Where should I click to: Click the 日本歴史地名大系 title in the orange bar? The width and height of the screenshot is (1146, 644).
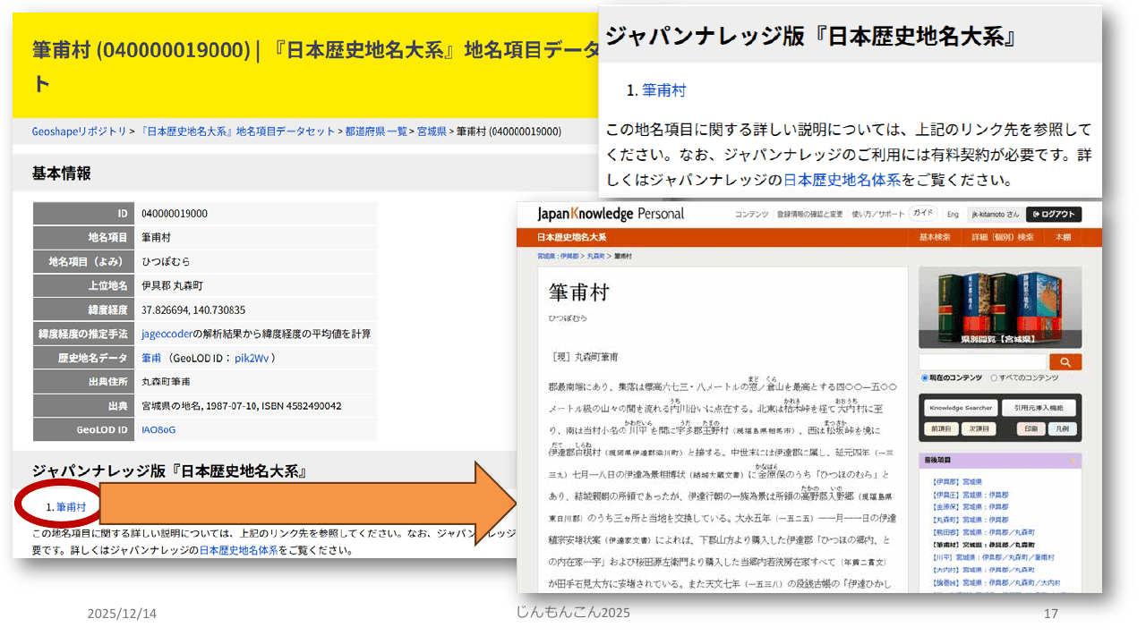click(572, 237)
